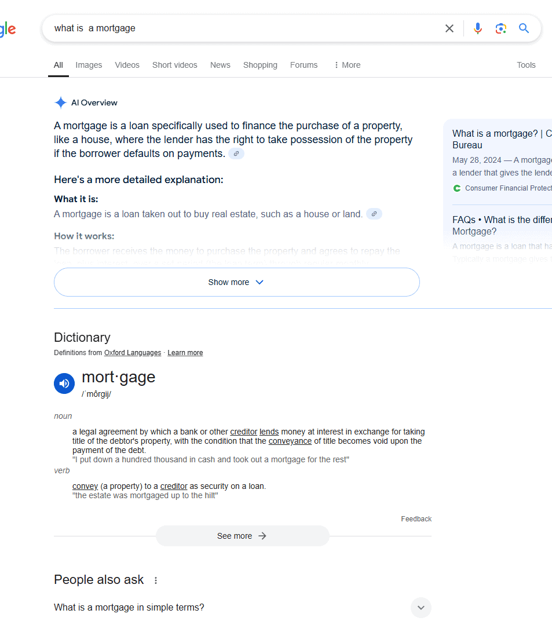Open the More search filters dropdown

click(x=346, y=65)
